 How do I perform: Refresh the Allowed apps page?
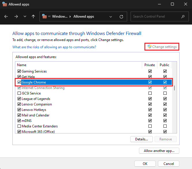(121, 16)
